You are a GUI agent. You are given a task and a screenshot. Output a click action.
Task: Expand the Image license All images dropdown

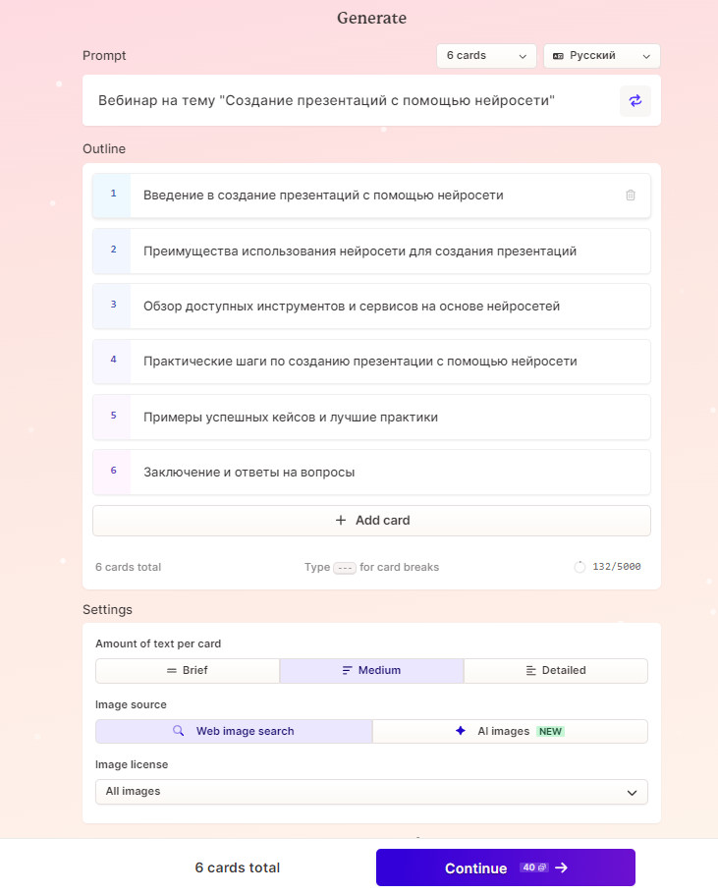point(371,792)
